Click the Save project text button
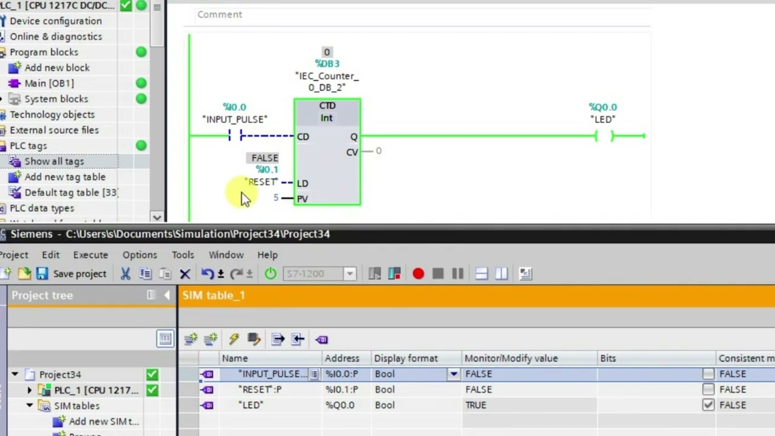 pos(79,274)
